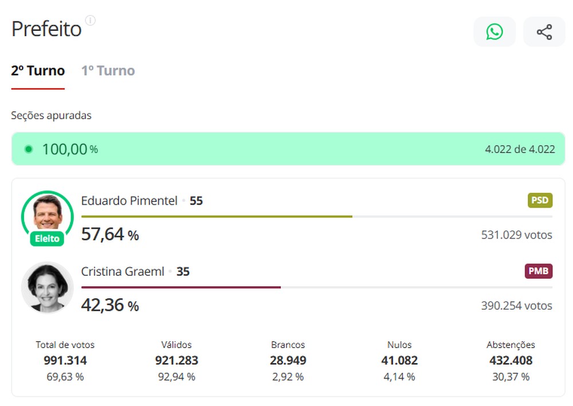Share results via WhatsApp icon
This screenshot has width=573, height=406.
pos(494,32)
